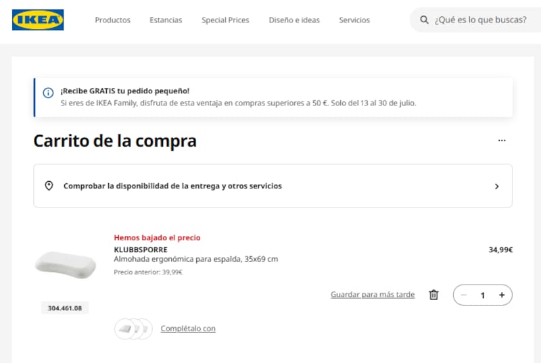Viewport: 541px width, 363px height.
Task: Focus the '¿Qué es lo que buscas?' search field
Action: tap(476, 20)
